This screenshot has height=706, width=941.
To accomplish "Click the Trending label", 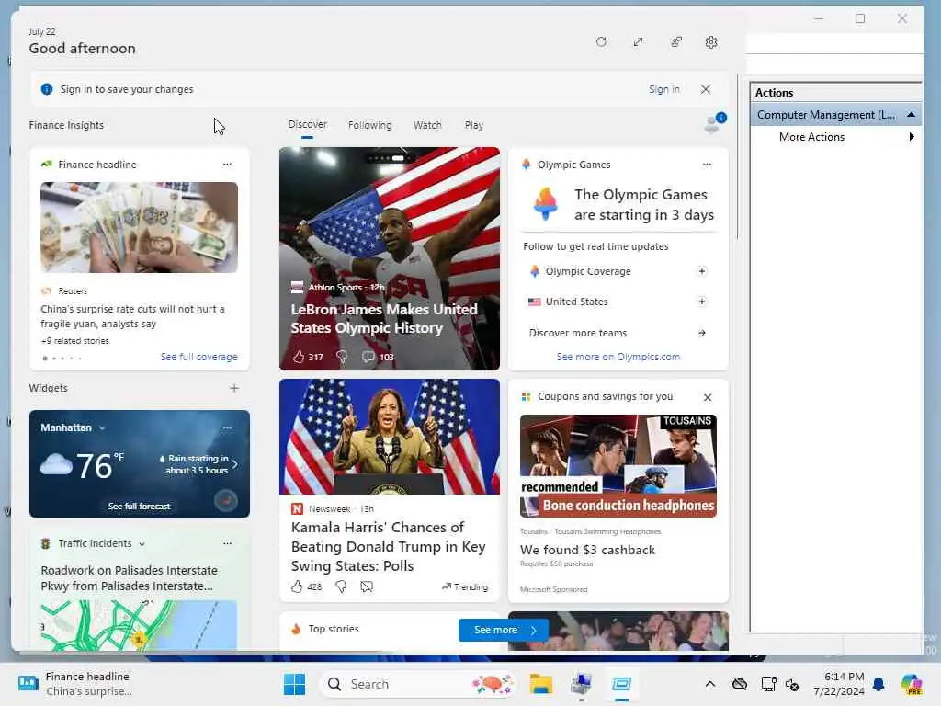I will point(465,586).
